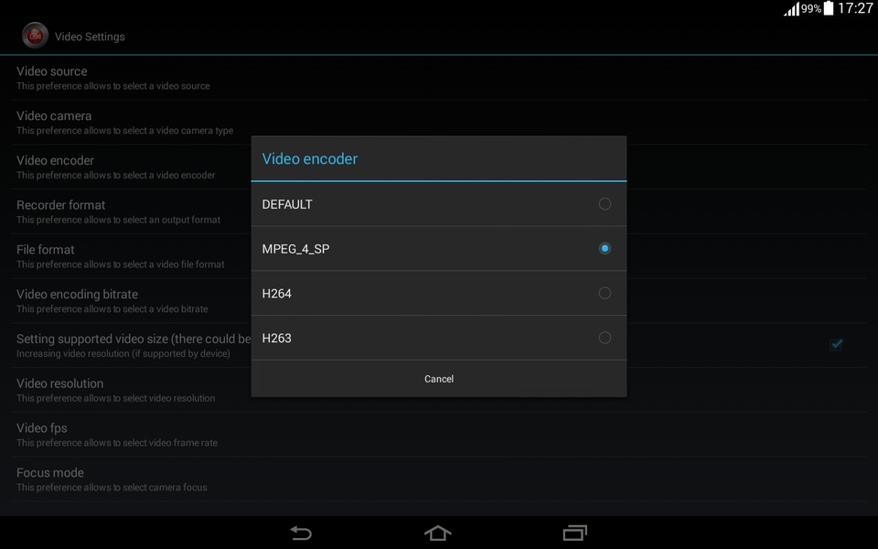Click 'This preference allows to select a video source'
The width and height of the screenshot is (878, 549).
click(x=113, y=86)
